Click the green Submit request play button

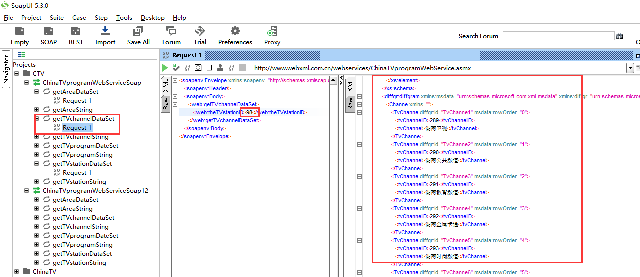coord(165,68)
